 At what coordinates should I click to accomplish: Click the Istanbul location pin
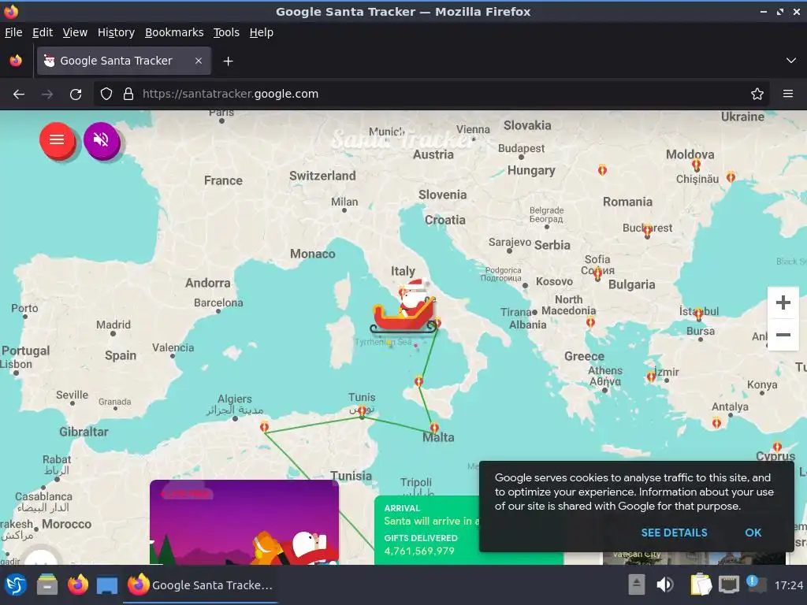(x=698, y=314)
